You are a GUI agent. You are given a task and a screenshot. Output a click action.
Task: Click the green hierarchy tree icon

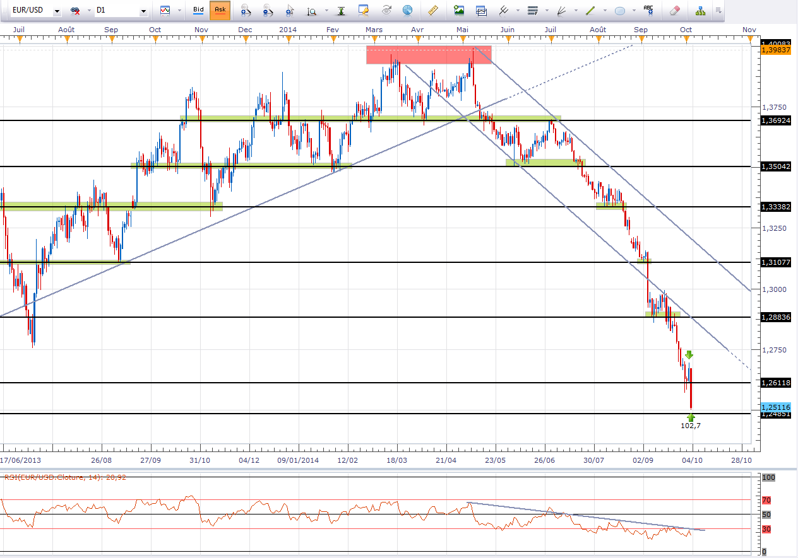point(700,10)
